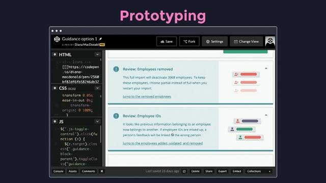Screen dimensions: 326x183
Task: Expand the JS panel dropdown arrow
Action: 97,121
